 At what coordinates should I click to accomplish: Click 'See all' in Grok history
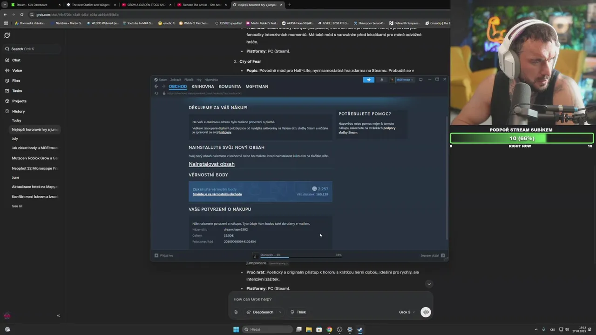pos(17,206)
